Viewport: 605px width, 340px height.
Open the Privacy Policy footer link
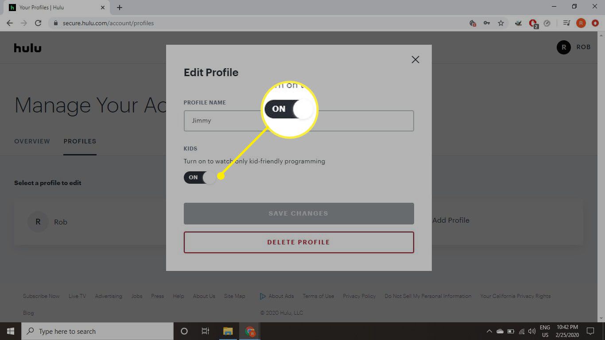pos(359,296)
